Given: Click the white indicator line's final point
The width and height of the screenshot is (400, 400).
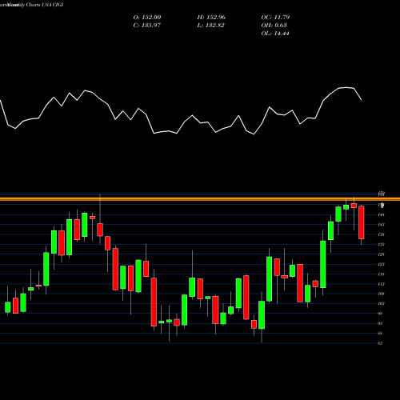Looking at the screenshot, I should (x=362, y=100).
